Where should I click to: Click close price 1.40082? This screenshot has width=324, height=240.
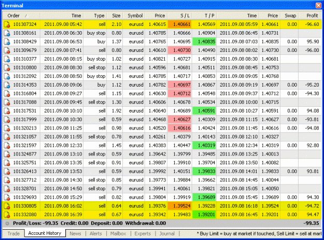point(270,163)
